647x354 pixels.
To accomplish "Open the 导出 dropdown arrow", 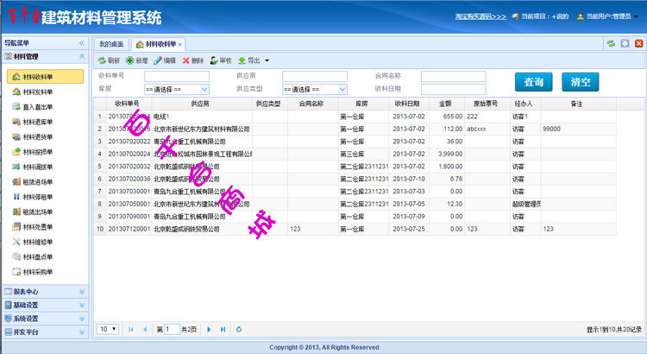I will (x=267, y=60).
